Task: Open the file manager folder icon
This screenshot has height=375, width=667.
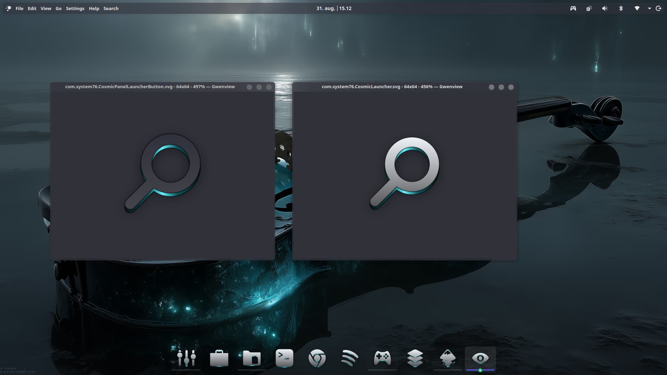Action: (252, 358)
